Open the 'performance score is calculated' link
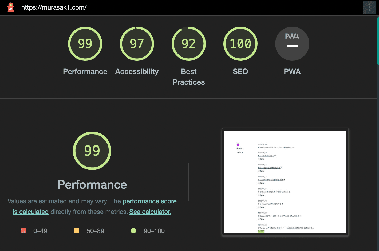 click(x=149, y=201)
